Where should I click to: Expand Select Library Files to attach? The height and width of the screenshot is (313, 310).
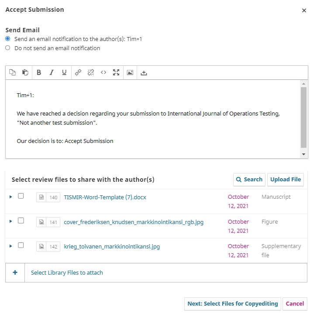pyautogui.click(x=15, y=272)
